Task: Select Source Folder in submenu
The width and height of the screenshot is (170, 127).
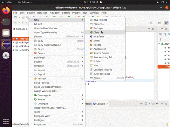Action: pyautogui.click(x=105, y=53)
